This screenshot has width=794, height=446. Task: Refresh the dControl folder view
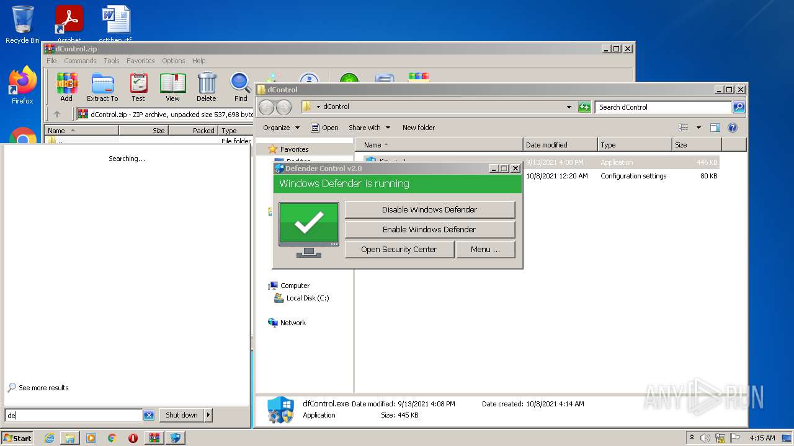click(x=584, y=107)
